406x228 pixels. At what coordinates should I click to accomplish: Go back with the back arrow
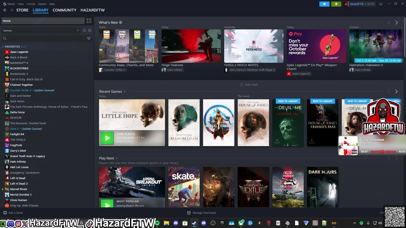point(5,10)
